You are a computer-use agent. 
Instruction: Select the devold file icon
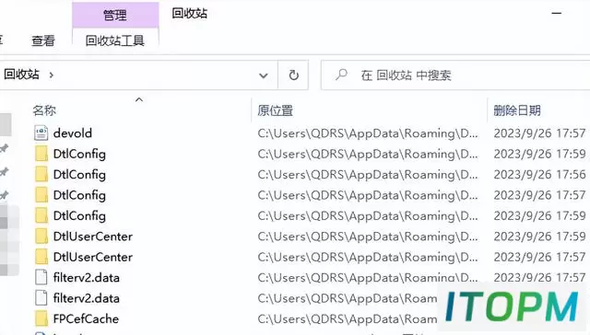click(x=41, y=133)
